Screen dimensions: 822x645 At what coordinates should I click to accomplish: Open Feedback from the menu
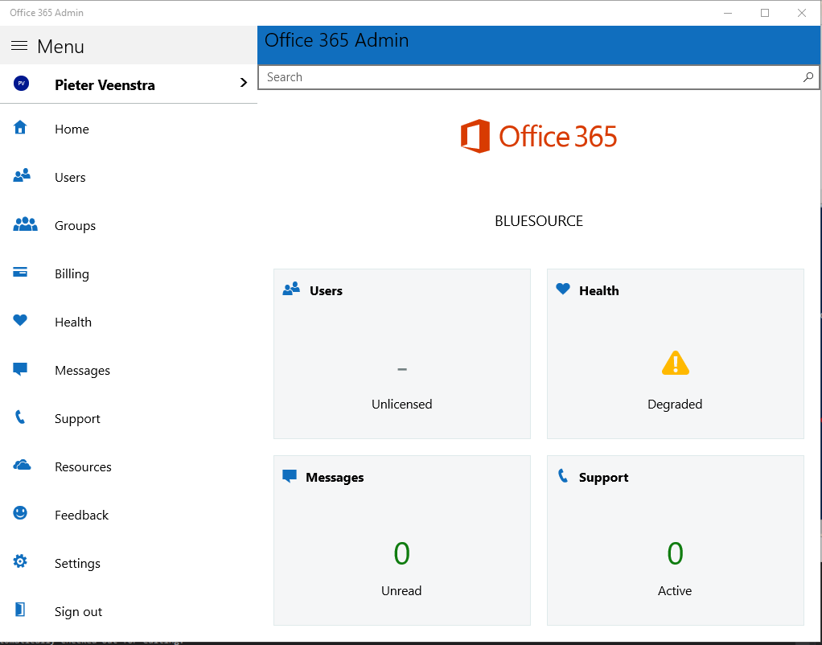coord(129,515)
